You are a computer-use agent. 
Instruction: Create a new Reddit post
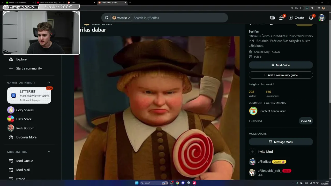pos(296,18)
